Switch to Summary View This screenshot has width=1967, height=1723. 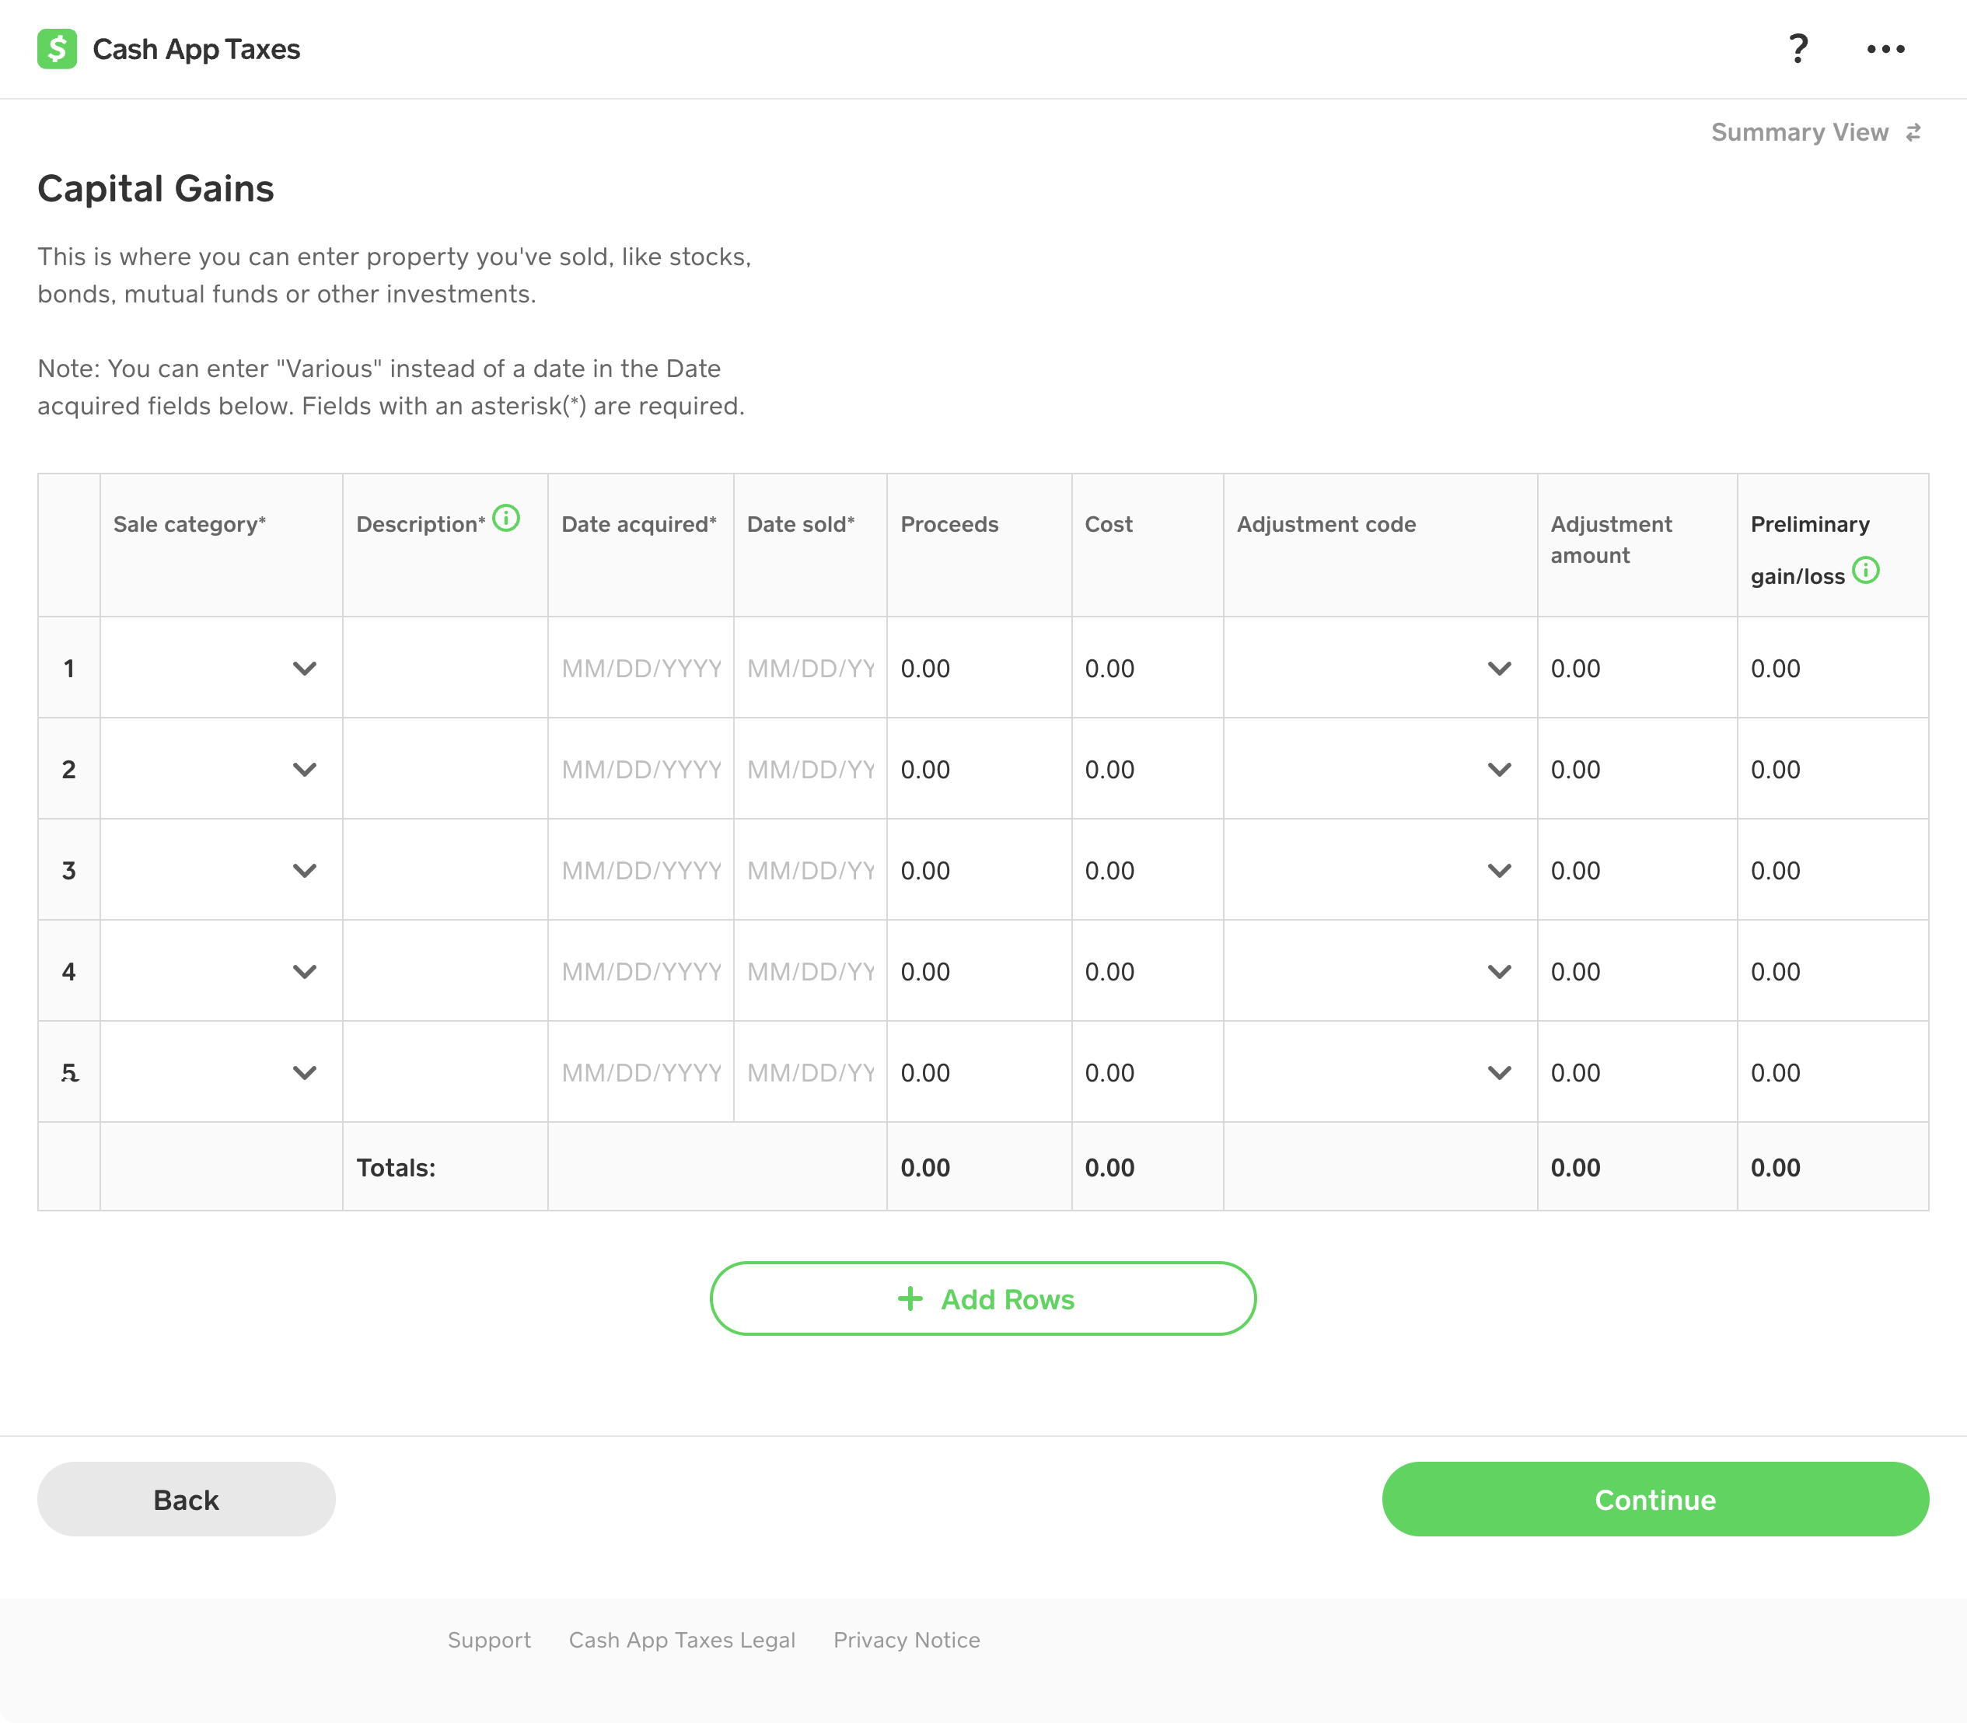tap(1815, 133)
